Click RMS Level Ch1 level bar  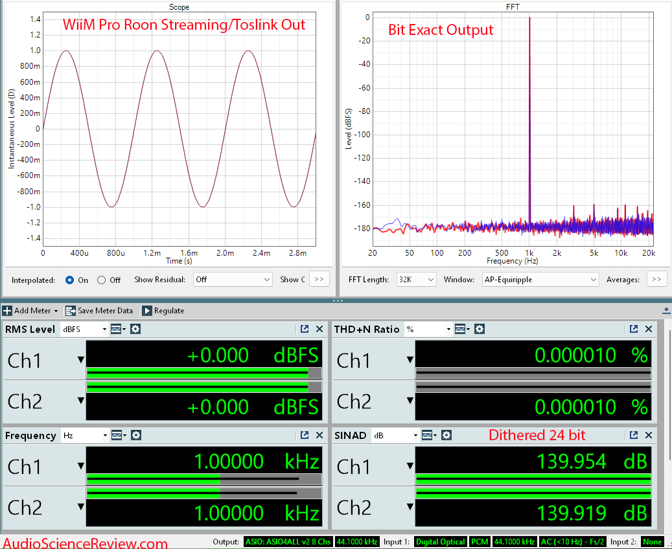coord(204,373)
